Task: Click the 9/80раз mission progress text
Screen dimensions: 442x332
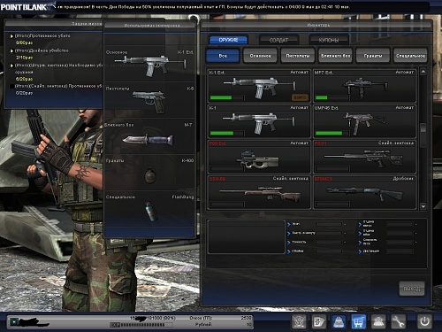Action: coord(24,42)
